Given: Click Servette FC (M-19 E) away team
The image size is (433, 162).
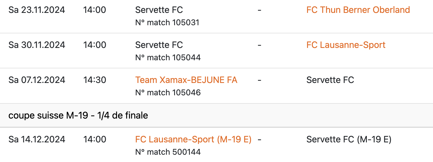Looking at the screenshot, I should tap(349, 140).
